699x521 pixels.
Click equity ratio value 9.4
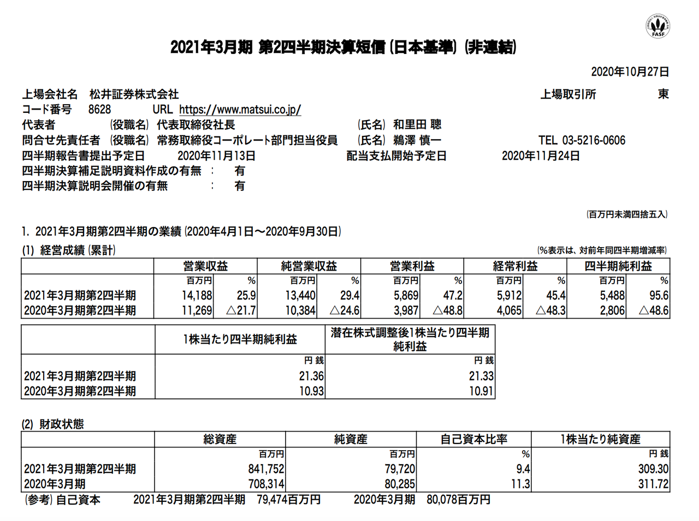tap(523, 469)
